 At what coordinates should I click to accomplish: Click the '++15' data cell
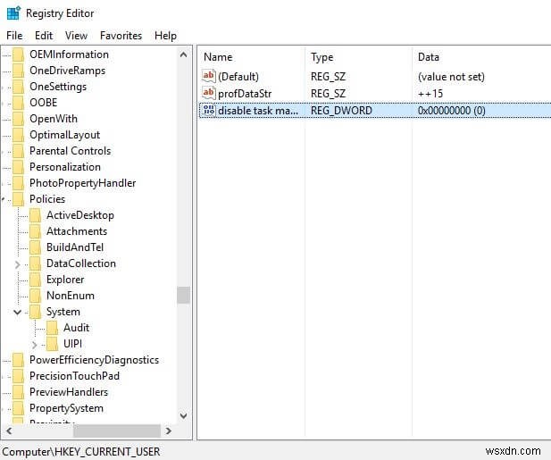(430, 94)
